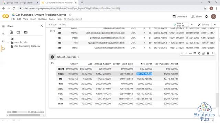Refresh the file browser
Screen dimensions: 220x123
18,32
